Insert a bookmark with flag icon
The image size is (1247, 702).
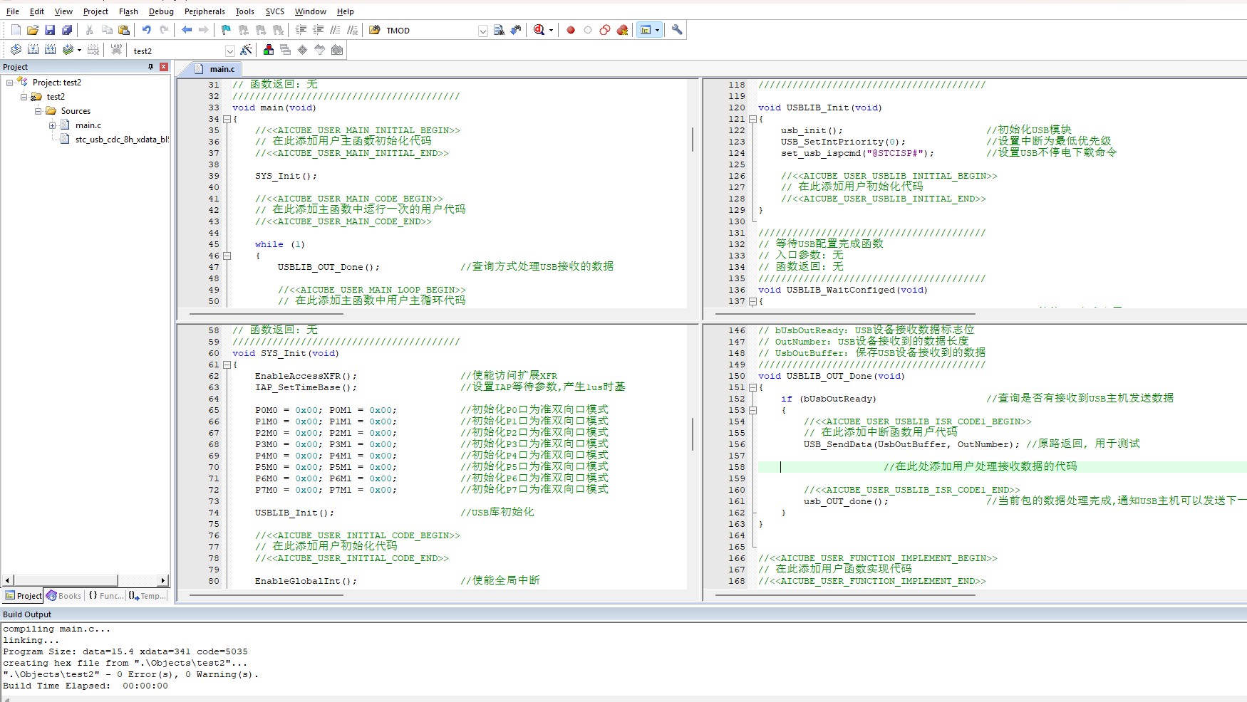click(x=226, y=30)
